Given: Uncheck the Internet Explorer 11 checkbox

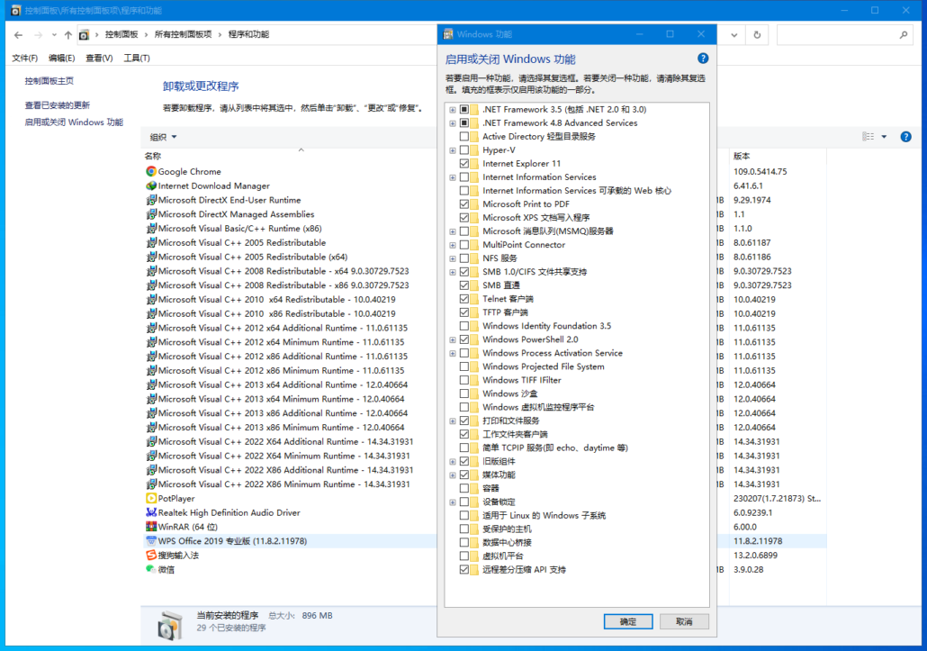Looking at the screenshot, I should 464,164.
